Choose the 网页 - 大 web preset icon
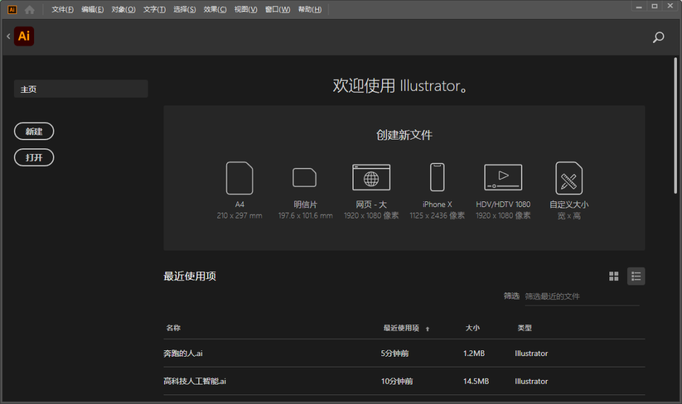682x404 pixels. (x=371, y=177)
